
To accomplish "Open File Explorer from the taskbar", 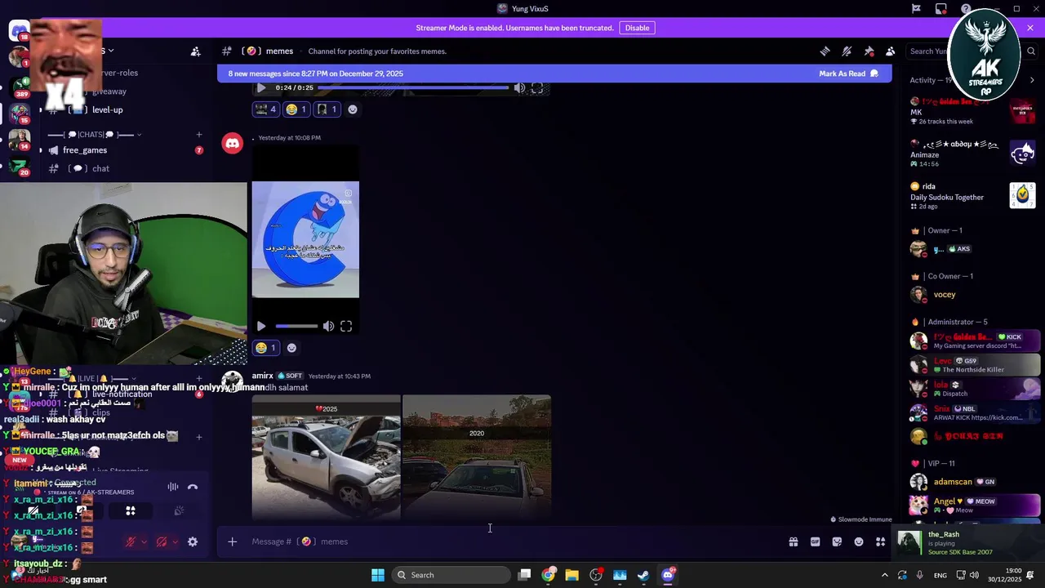I will click(572, 575).
